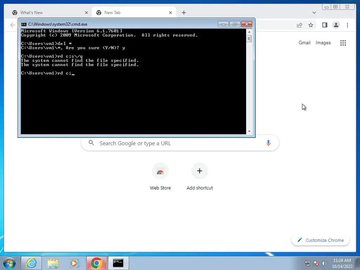Open a new Chrome tab with plus button
Image resolution: width=360 pixels, height=270 pixels.
click(184, 13)
